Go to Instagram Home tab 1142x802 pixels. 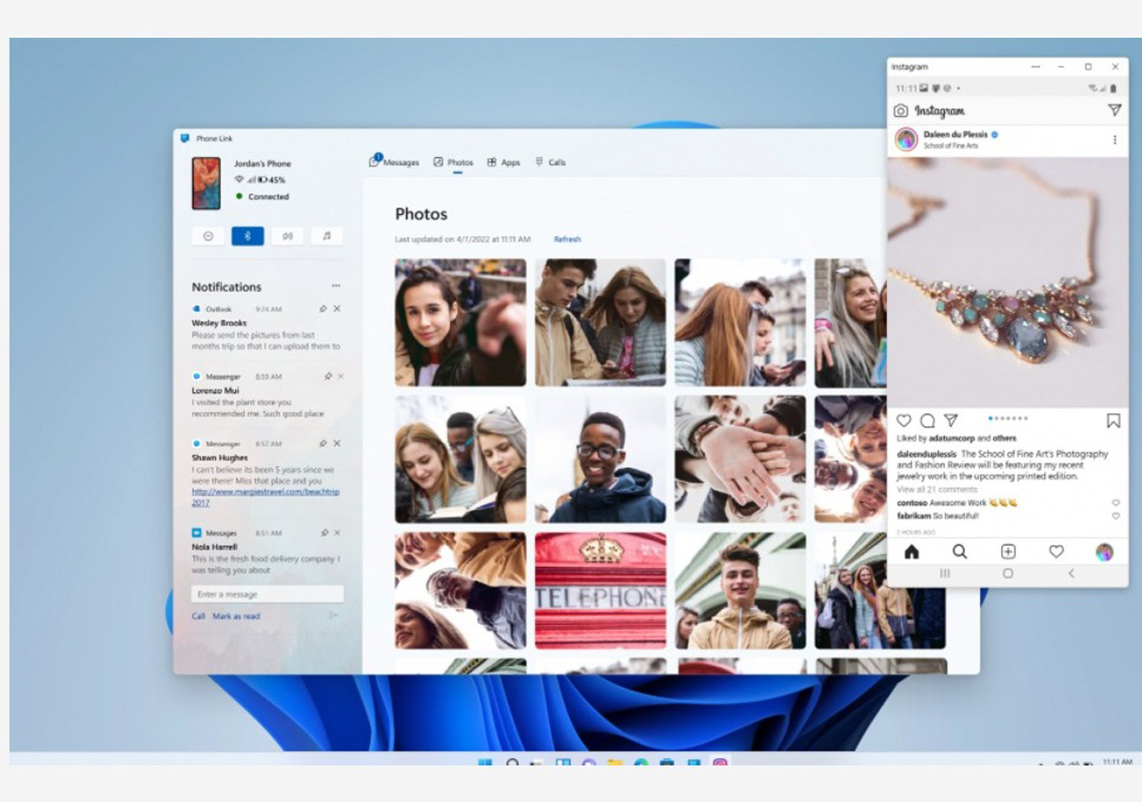[912, 551]
